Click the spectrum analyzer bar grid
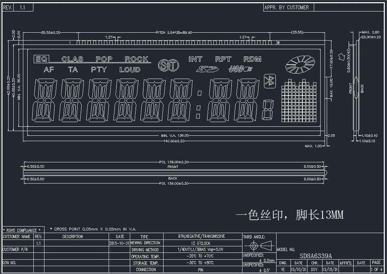Viewport: 387px width, 274px height. pos(299,100)
